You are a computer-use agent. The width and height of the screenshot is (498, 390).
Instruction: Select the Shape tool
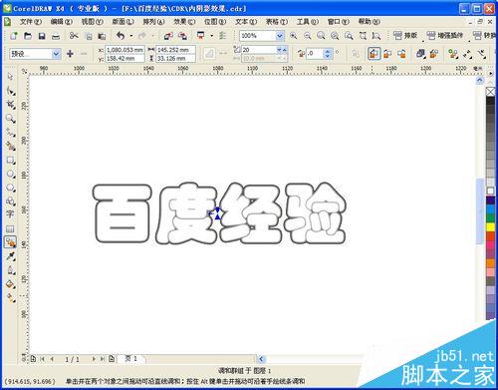pos(10,91)
